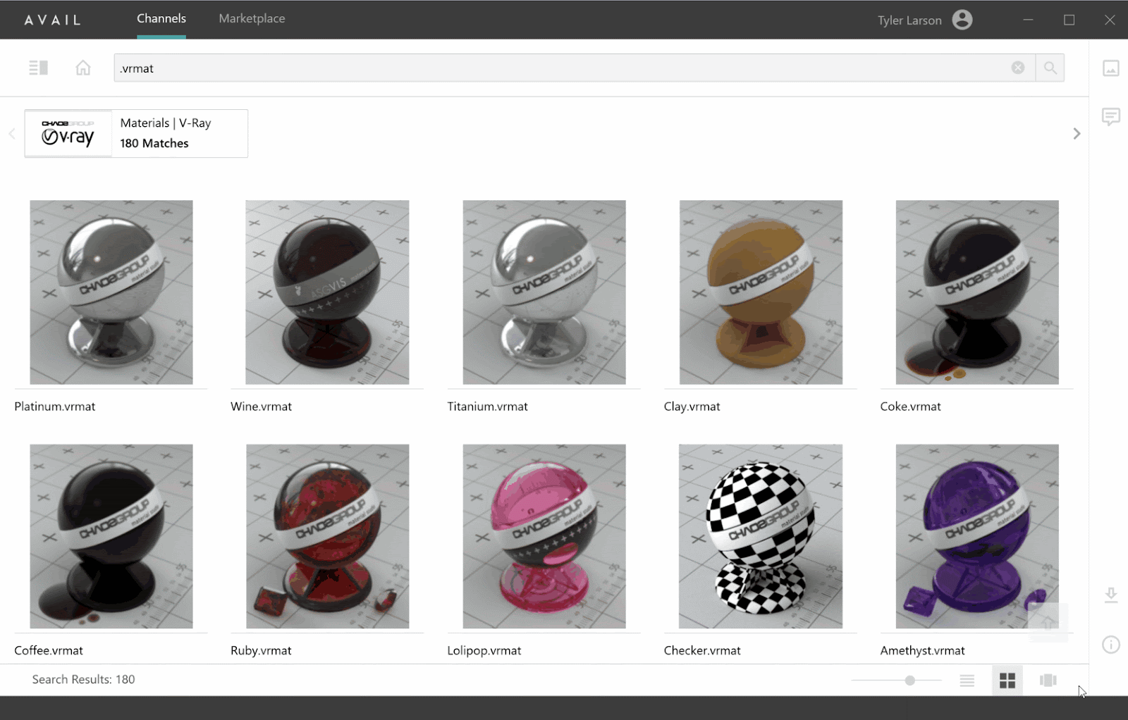Adjust the thumbnail size slider
Image resolution: width=1128 pixels, height=720 pixels.
[910, 681]
